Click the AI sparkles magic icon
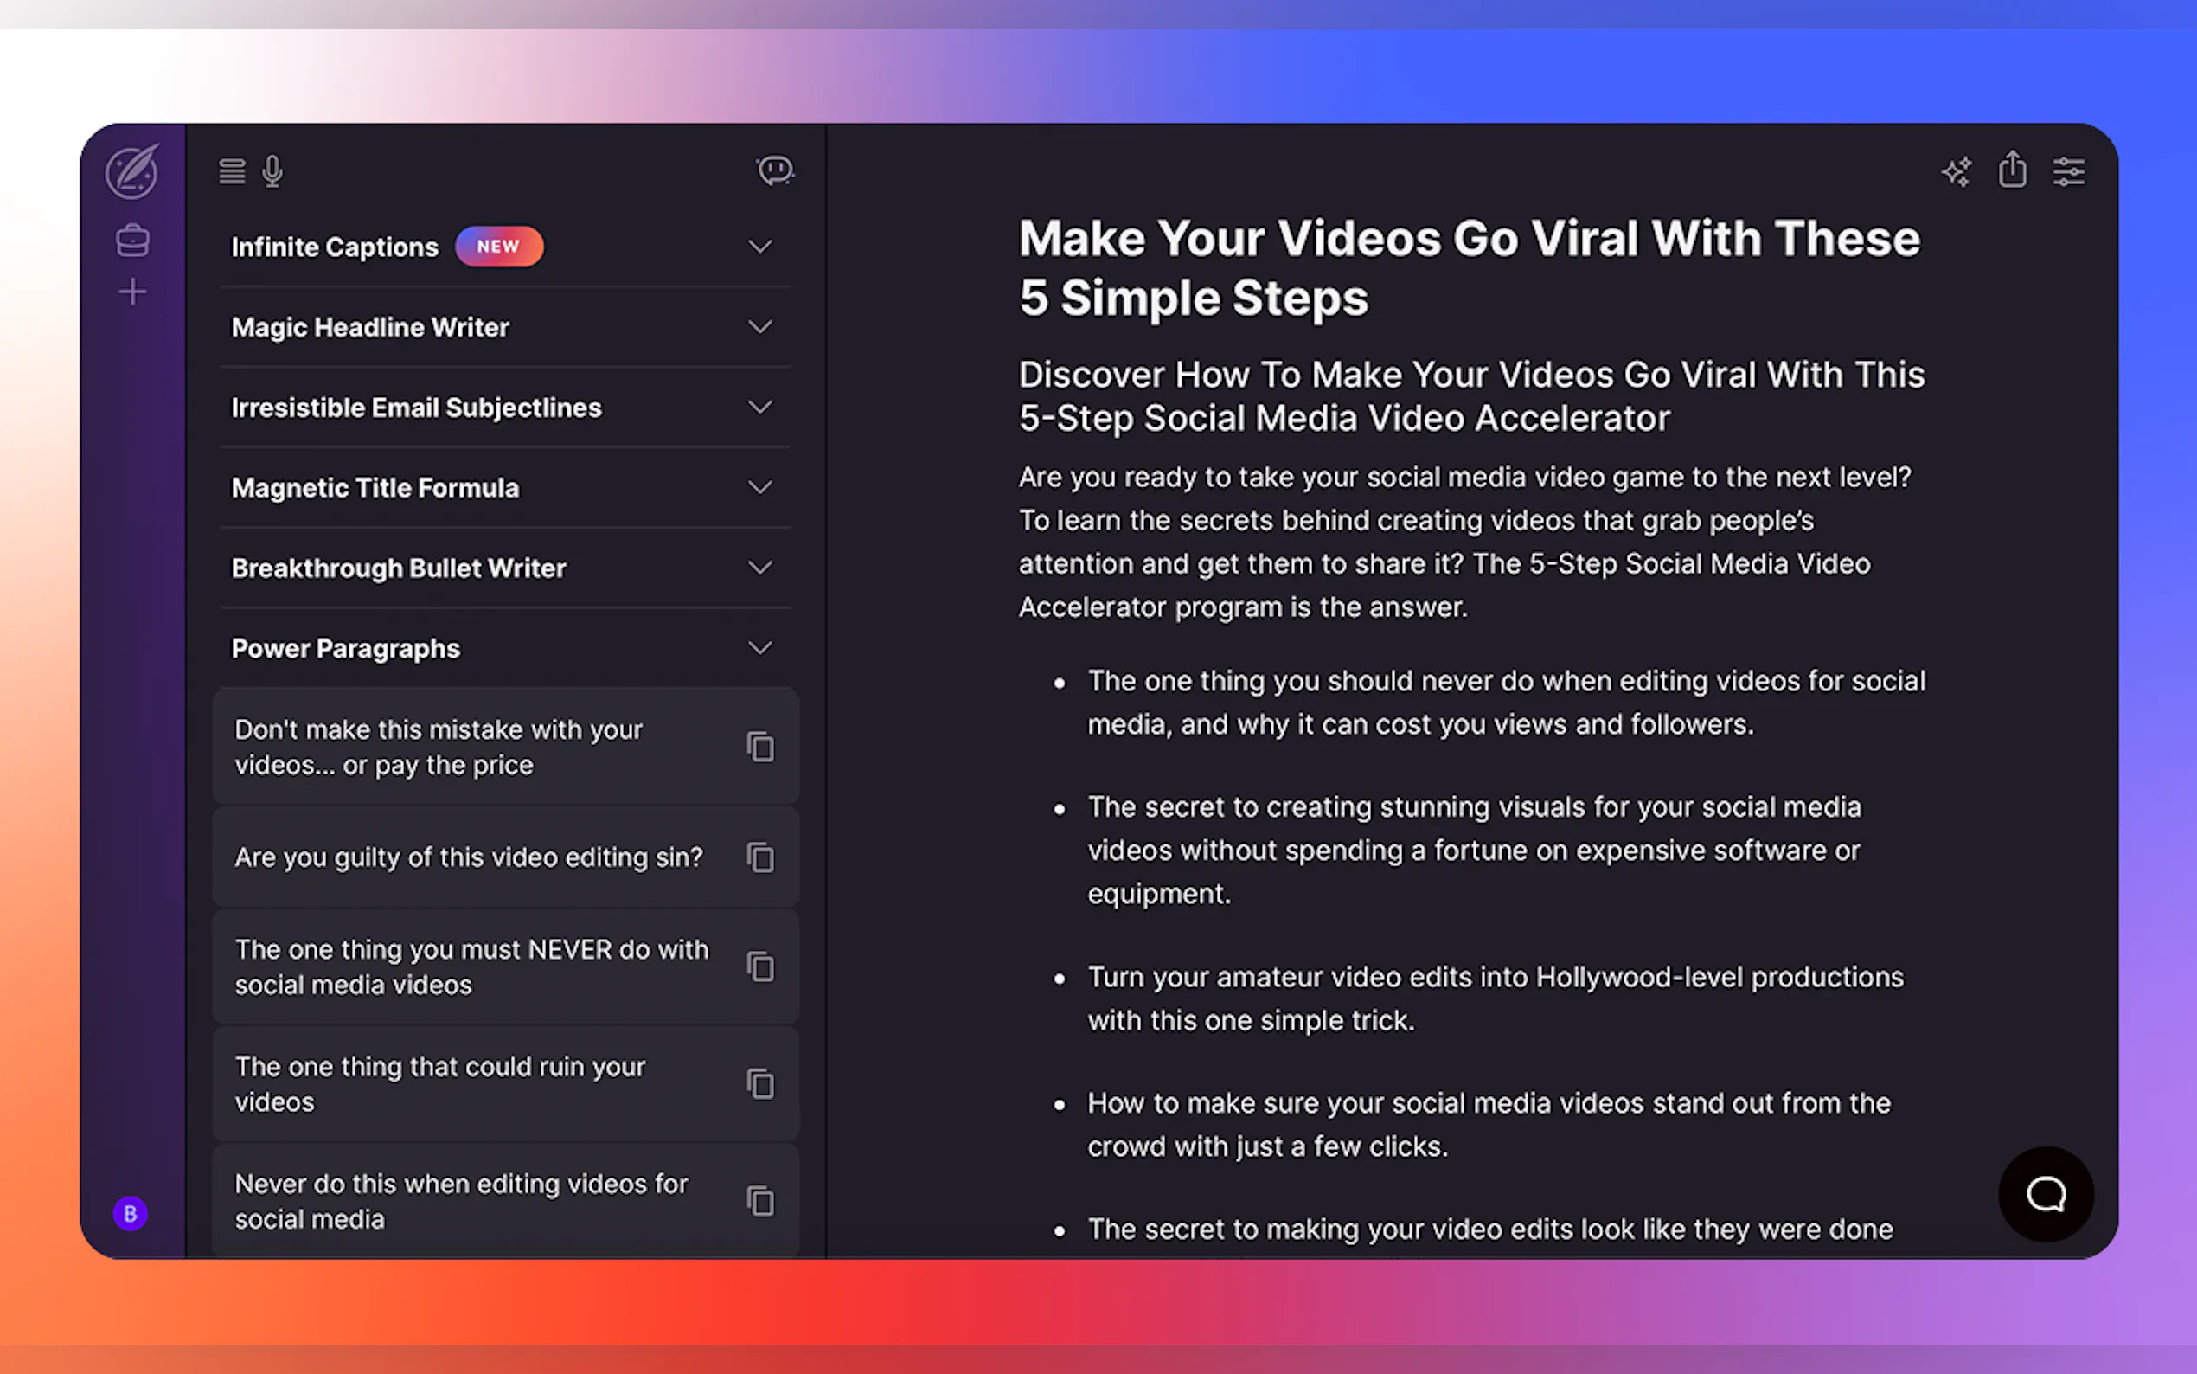This screenshot has width=2197, height=1374. pos(1957,170)
